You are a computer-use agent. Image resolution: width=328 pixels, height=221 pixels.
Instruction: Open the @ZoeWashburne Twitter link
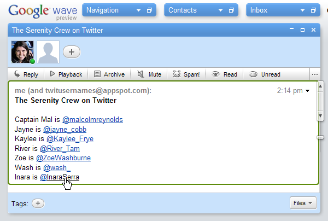tap(63, 158)
